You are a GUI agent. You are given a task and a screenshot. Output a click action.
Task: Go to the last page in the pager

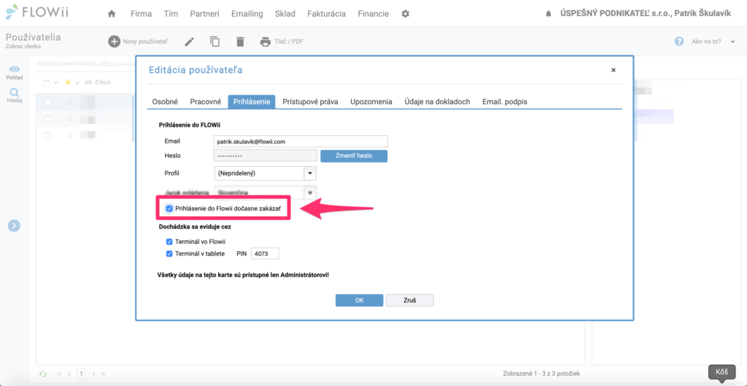[104, 374]
